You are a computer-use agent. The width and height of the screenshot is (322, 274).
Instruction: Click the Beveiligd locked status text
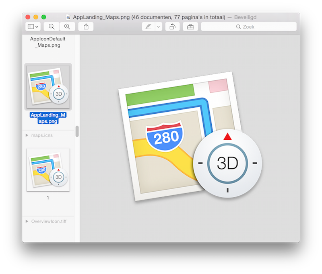pos(245,17)
